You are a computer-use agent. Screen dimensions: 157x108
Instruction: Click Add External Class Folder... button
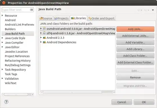[135, 62]
